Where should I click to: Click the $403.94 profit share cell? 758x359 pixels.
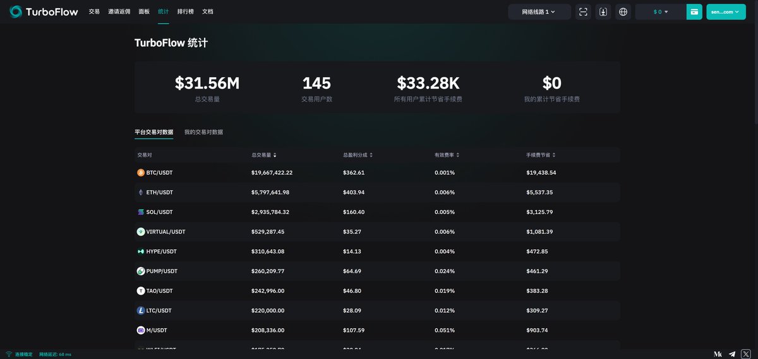coord(354,192)
